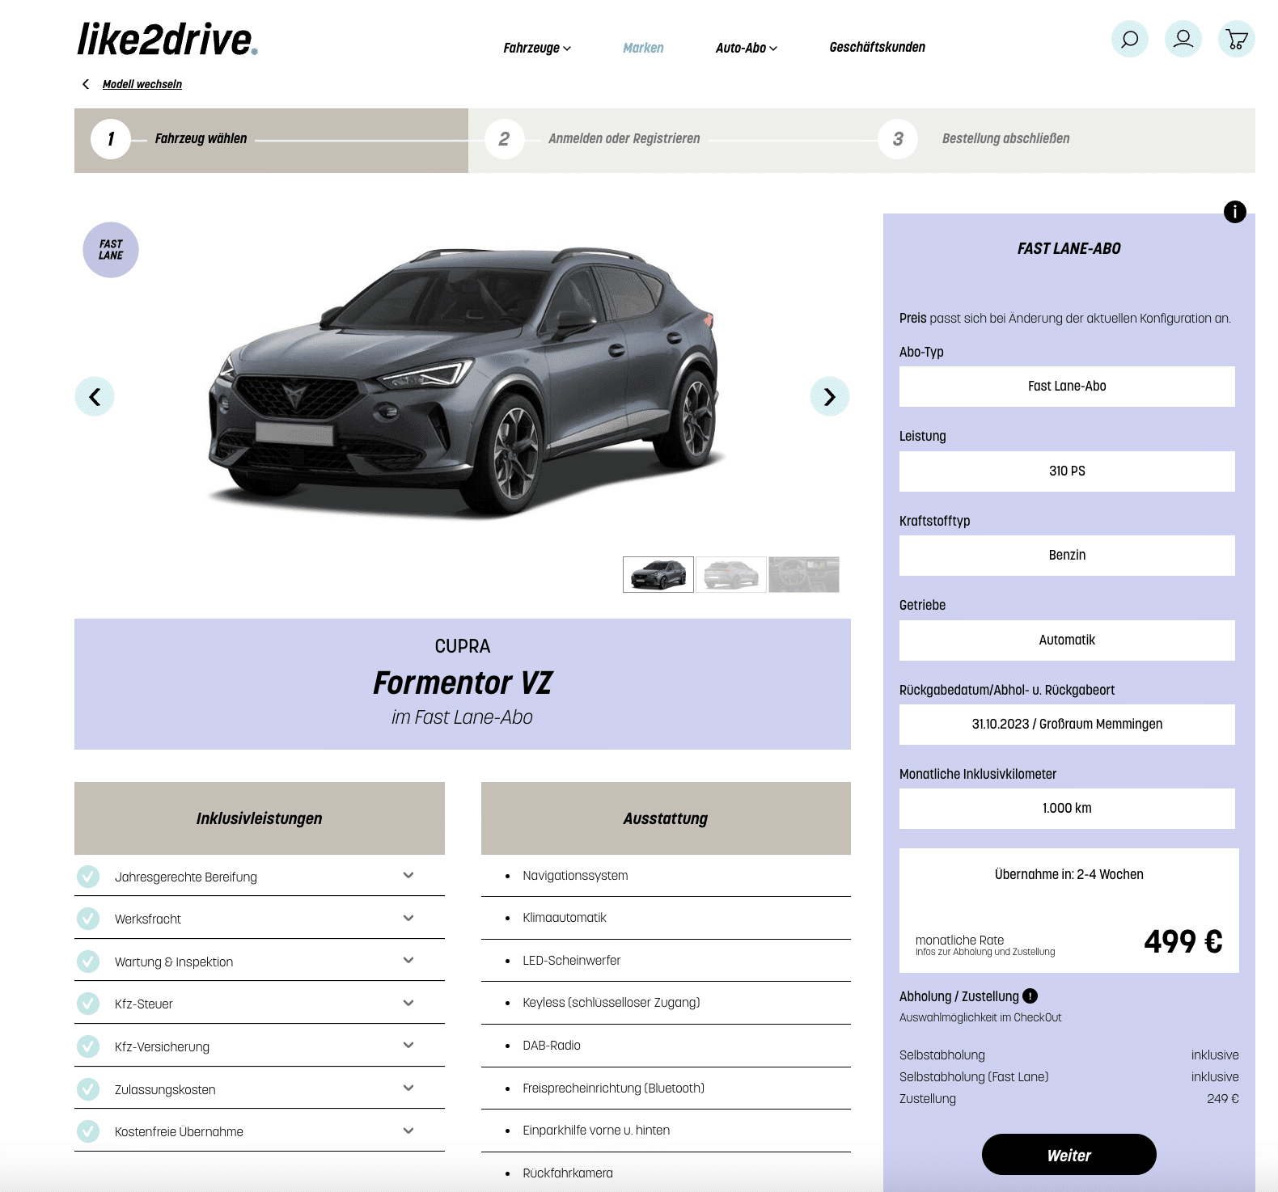Click checkmark icon for Kostenfreie Übernahme
This screenshot has height=1192, width=1278.
[88, 1131]
